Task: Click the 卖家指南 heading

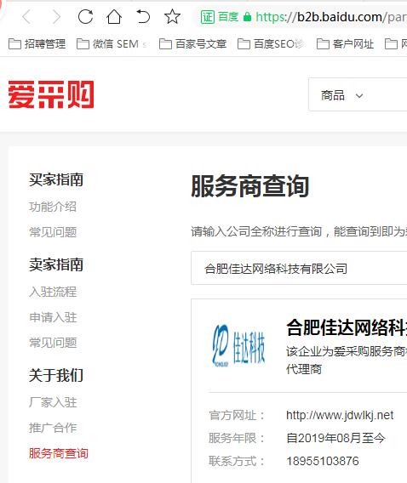Action: point(56,264)
